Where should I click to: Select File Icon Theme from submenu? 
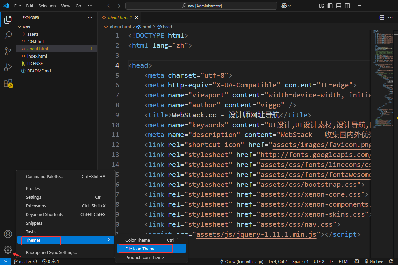(x=140, y=249)
